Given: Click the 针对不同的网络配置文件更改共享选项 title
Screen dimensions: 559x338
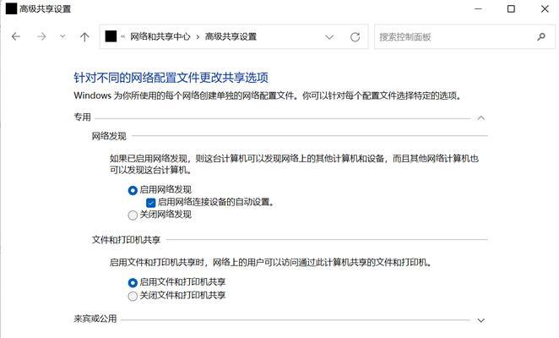Looking at the screenshot, I should click(x=171, y=78).
